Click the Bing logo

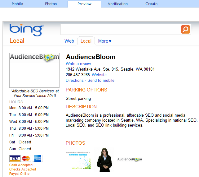click(x=27, y=30)
